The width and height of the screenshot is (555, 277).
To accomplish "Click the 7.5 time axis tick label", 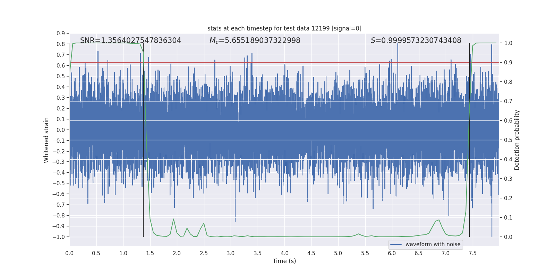I will 472,253.
